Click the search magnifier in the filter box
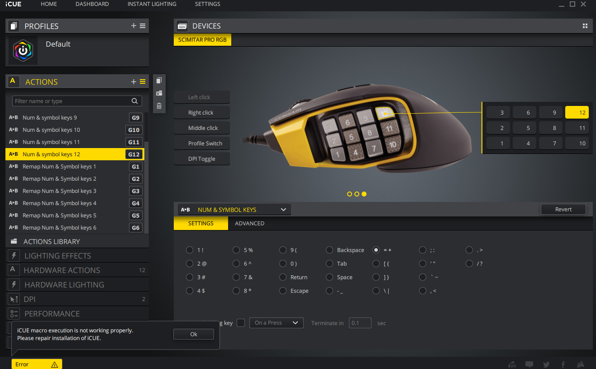 pyautogui.click(x=135, y=101)
